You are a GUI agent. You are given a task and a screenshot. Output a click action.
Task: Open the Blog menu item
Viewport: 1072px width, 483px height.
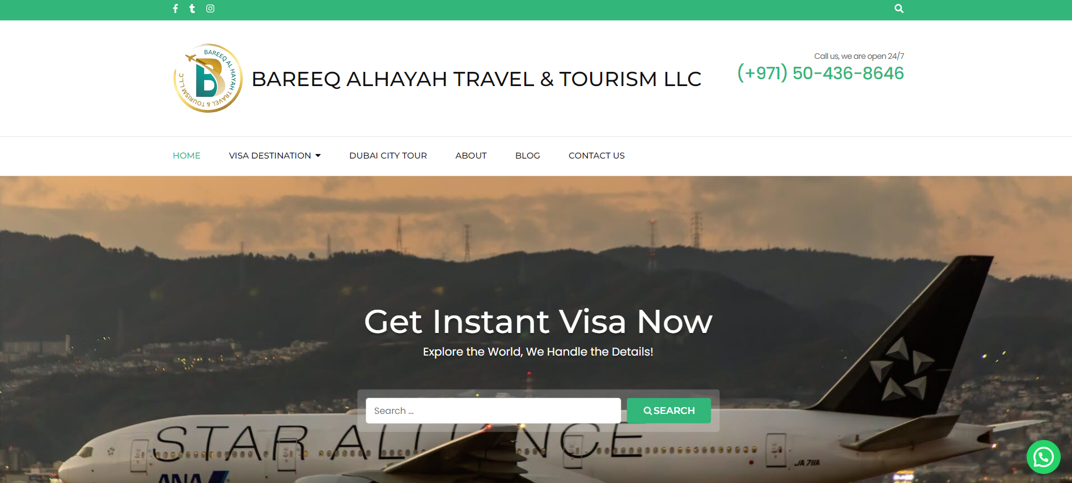pyautogui.click(x=528, y=156)
